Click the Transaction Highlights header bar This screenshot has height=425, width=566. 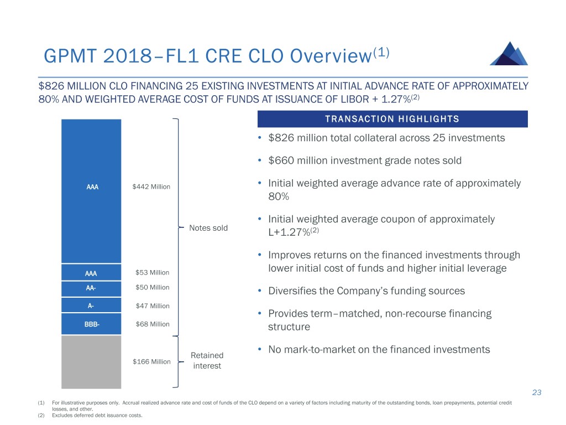tap(392, 119)
